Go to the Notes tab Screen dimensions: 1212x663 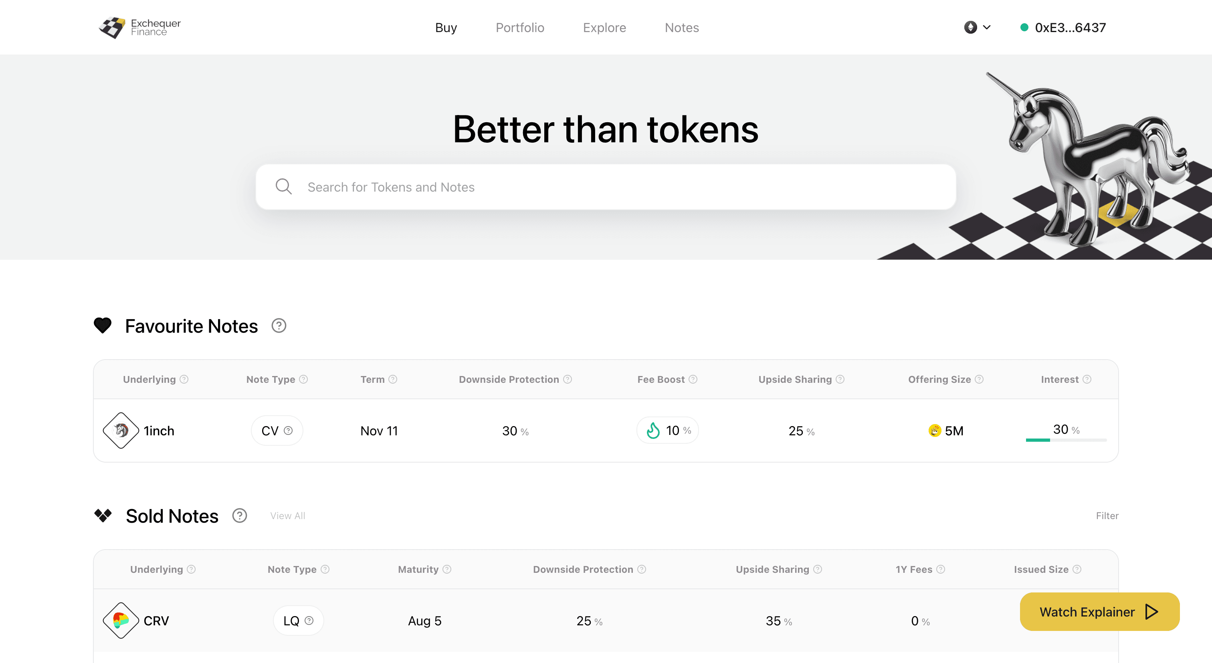[681, 28]
